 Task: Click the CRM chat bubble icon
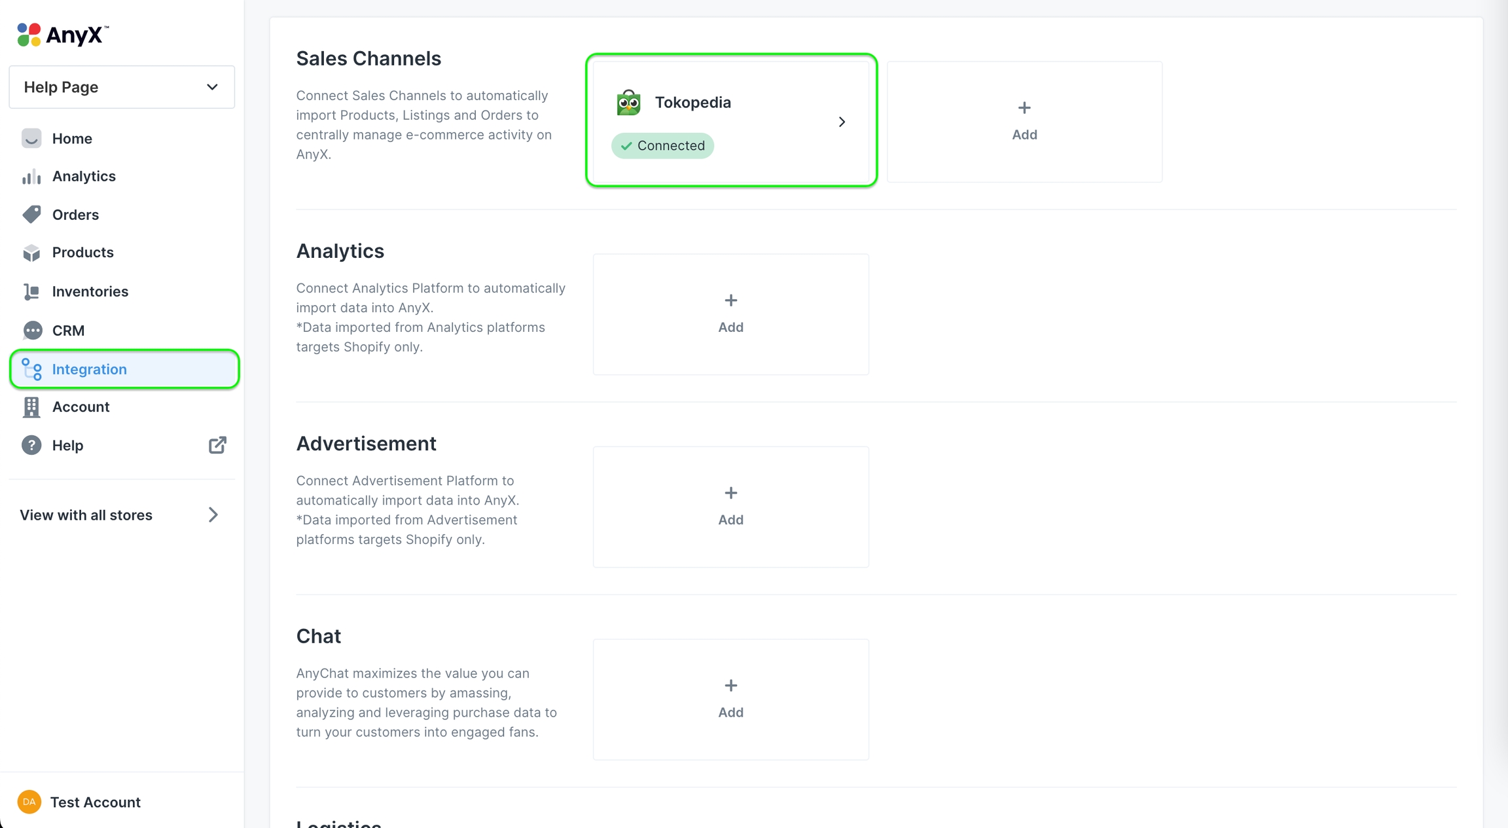(x=31, y=331)
